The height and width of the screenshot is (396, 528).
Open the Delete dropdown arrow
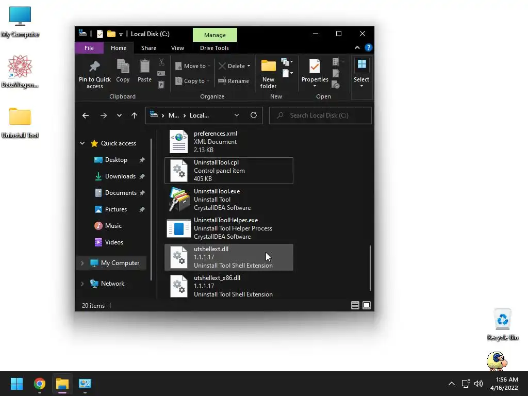[x=249, y=66]
